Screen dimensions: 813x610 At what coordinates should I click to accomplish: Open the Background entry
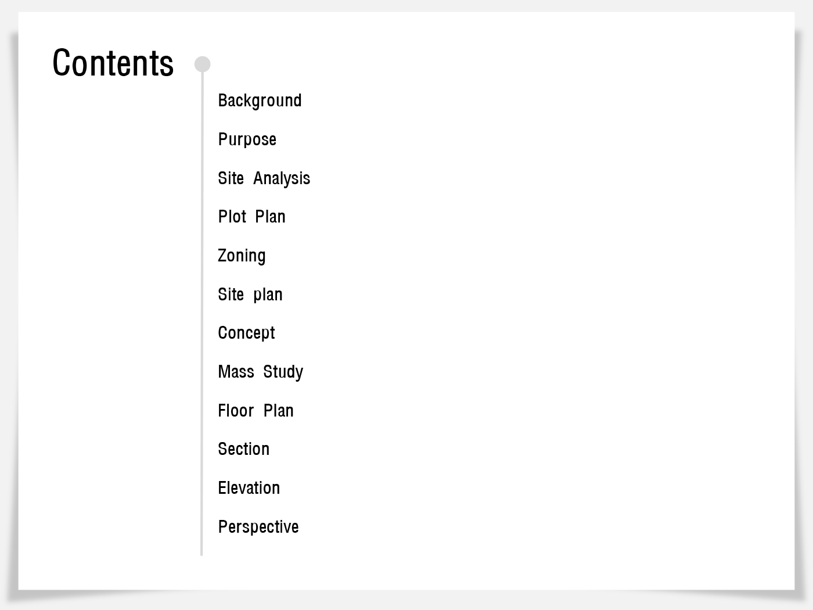[260, 101]
